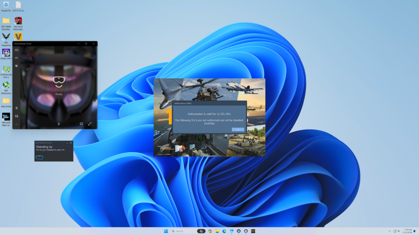Switch to the DCS icon on taskbar
The height and width of the screenshot is (235, 419).
pos(253,231)
